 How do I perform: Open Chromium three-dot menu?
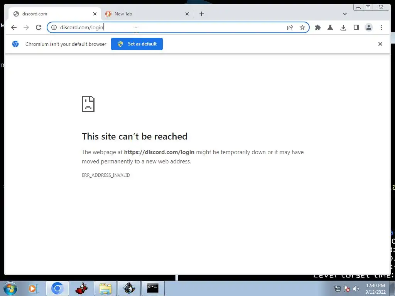pos(381,27)
